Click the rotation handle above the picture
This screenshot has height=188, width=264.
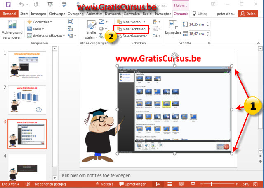tap(175, 55)
